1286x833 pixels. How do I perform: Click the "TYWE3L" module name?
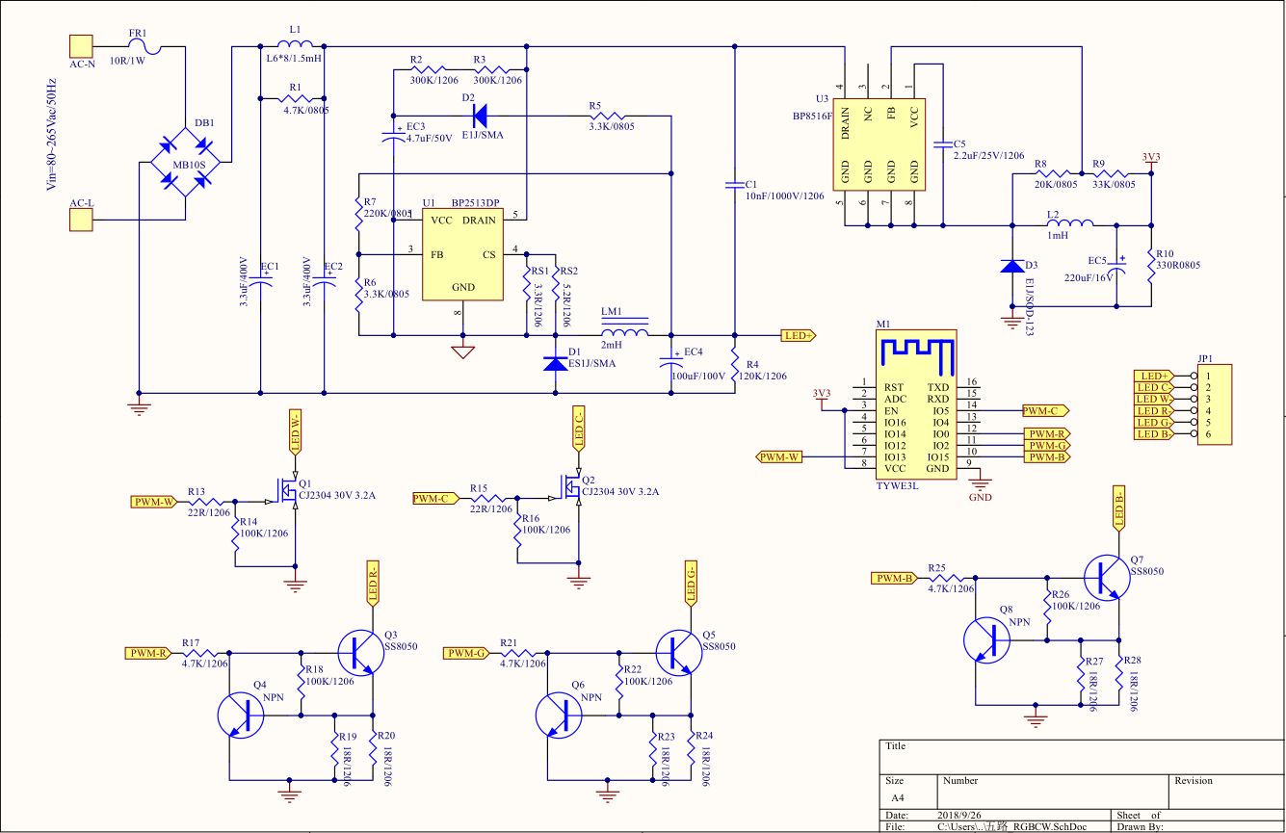point(898,486)
